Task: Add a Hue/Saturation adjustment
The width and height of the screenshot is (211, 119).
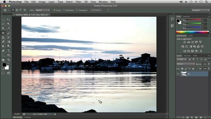Action: [x=183, y=47]
